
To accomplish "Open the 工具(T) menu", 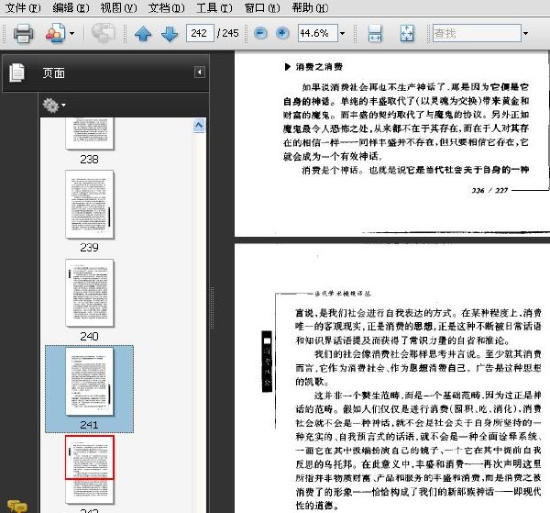I will [214, 7].
